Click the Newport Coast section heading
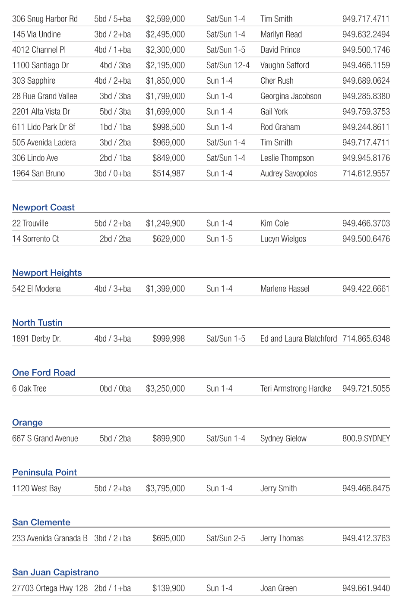The image size is (399, 606). pos(43,207)
